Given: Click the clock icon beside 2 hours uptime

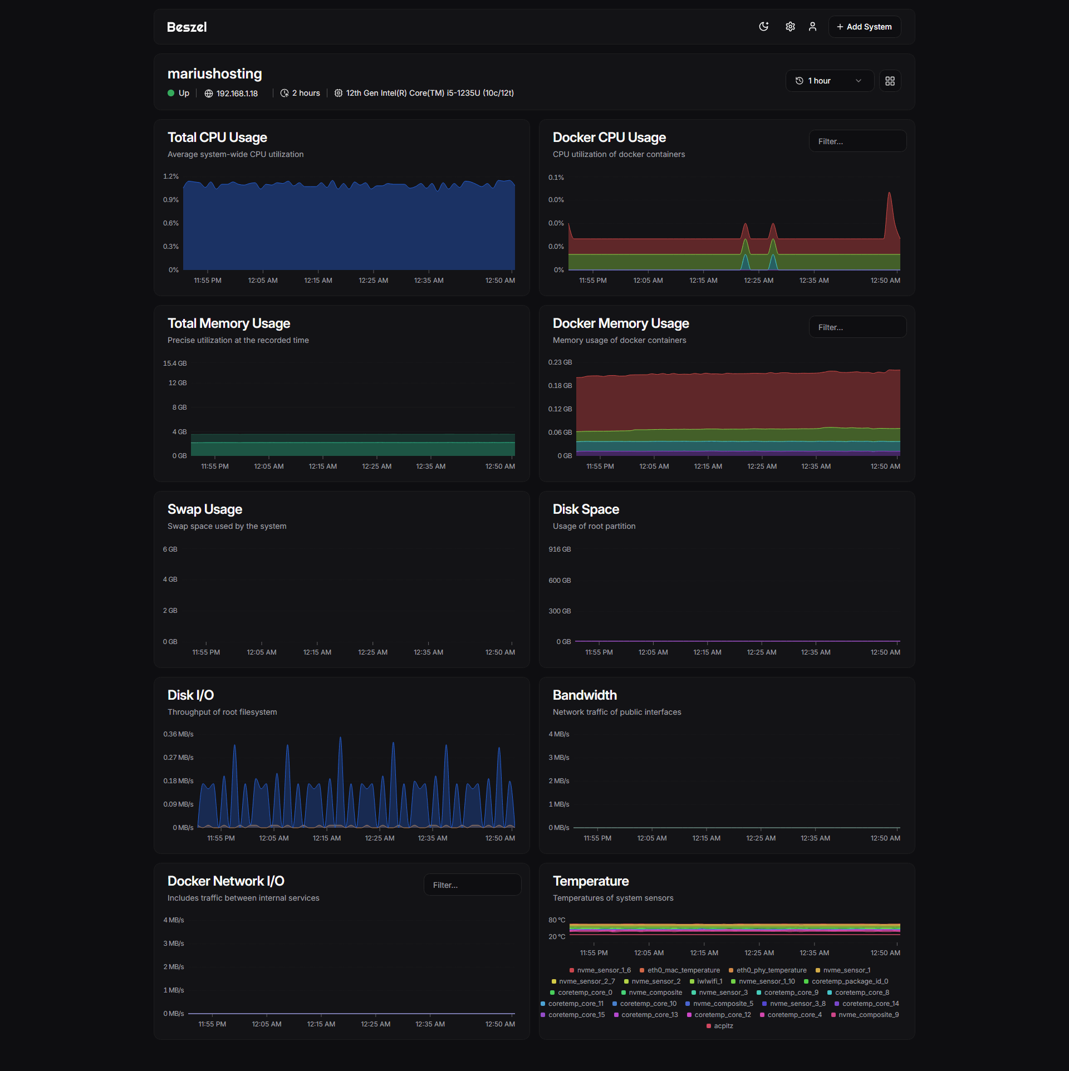Looking at the screenshot, I should [x=285, y=93].
